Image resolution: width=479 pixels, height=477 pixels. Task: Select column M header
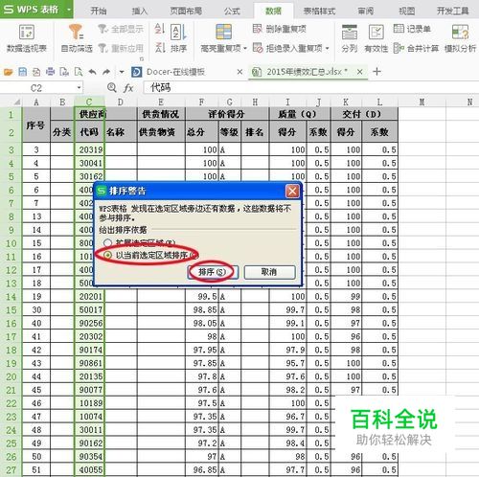pos(422,102)
